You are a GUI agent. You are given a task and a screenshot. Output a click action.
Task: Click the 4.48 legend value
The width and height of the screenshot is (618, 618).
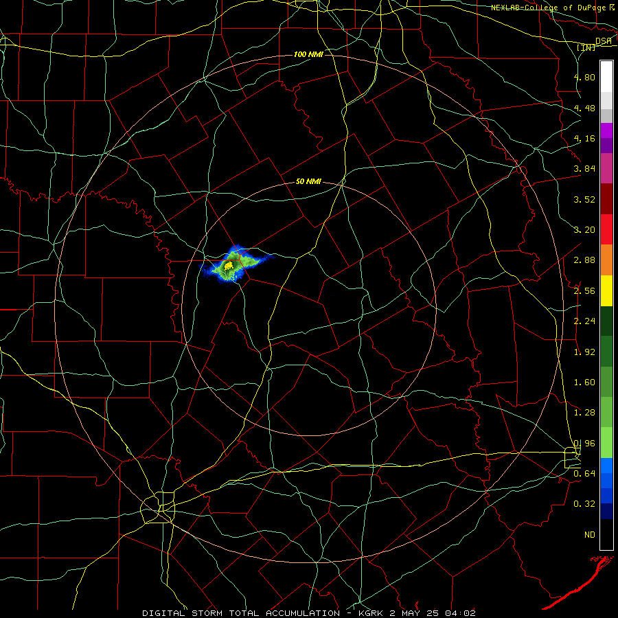click(x=584, y=108)
